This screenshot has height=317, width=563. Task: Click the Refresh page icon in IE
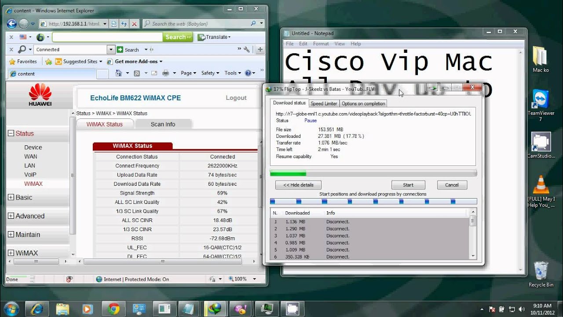click(x=124, y=24)
